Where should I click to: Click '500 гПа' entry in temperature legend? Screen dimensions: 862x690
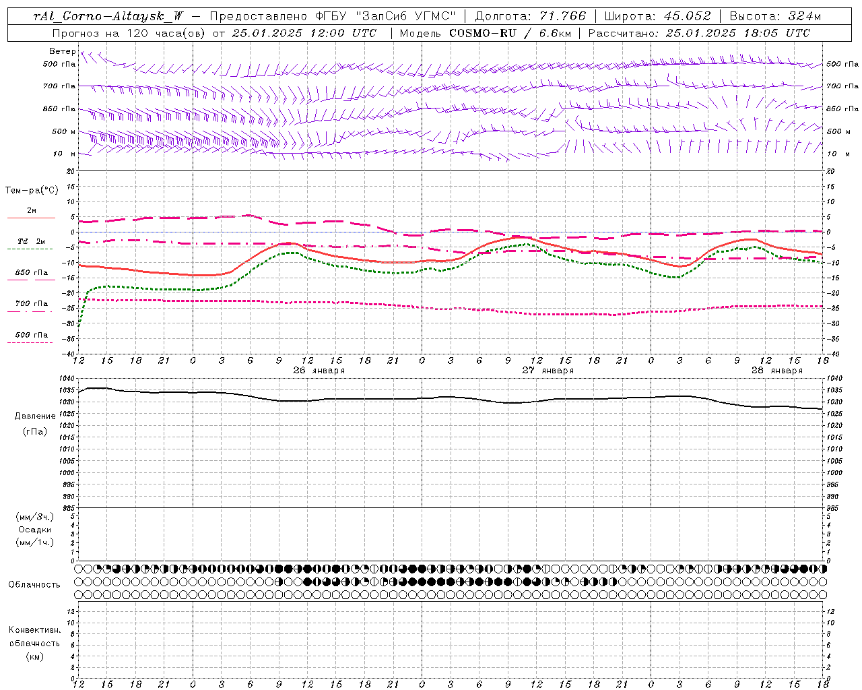(32, 335)
